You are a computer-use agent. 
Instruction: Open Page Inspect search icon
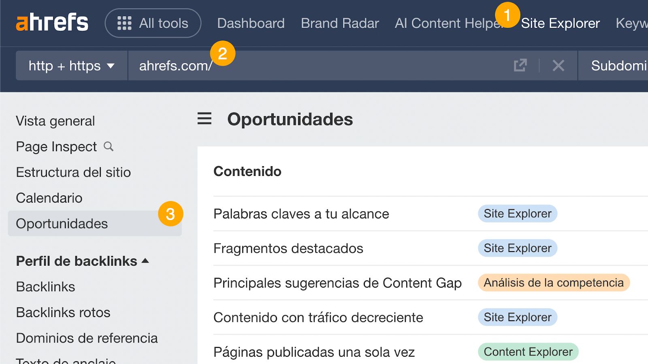pos(109,146)
